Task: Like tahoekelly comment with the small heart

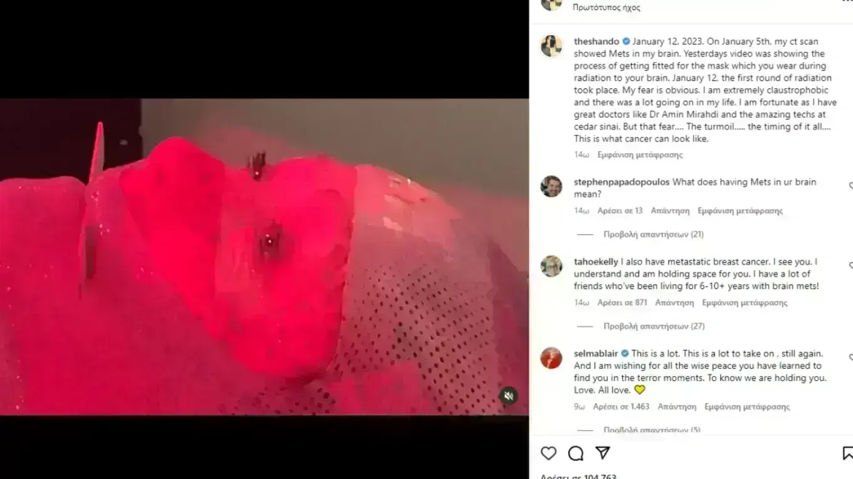Action: tap(850, 266)
